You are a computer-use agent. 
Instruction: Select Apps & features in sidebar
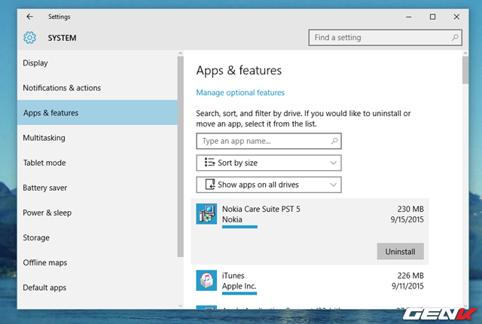[x=97, y=112]
